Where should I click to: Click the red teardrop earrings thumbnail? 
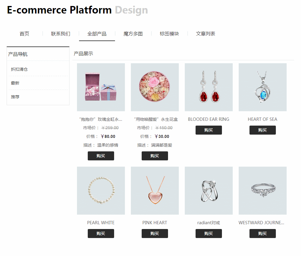tap(209, 87)
